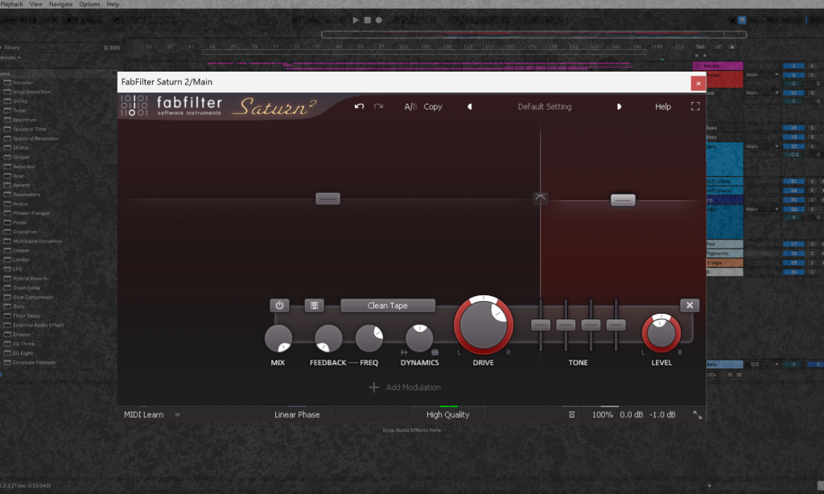Expand the MIDI Learn dropdown arrow
This screenshot has width=824, height=494.
(x=177, y=415)
